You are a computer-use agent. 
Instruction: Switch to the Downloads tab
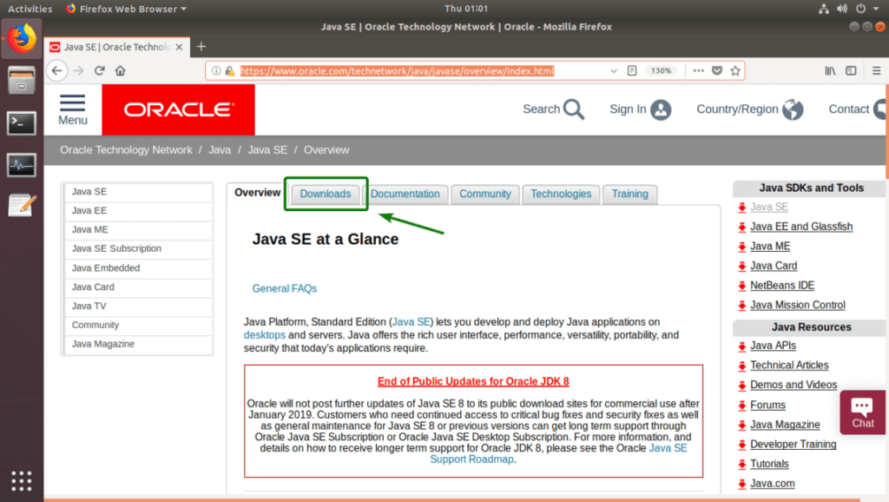325,194
